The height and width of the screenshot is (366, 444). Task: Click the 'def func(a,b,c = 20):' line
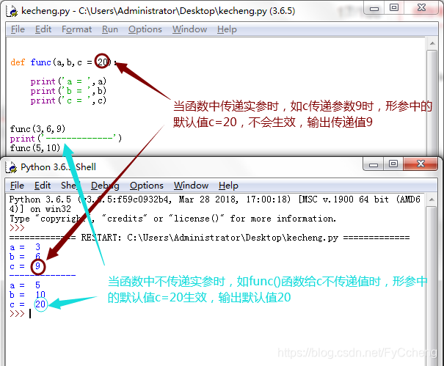click(64, 62)
